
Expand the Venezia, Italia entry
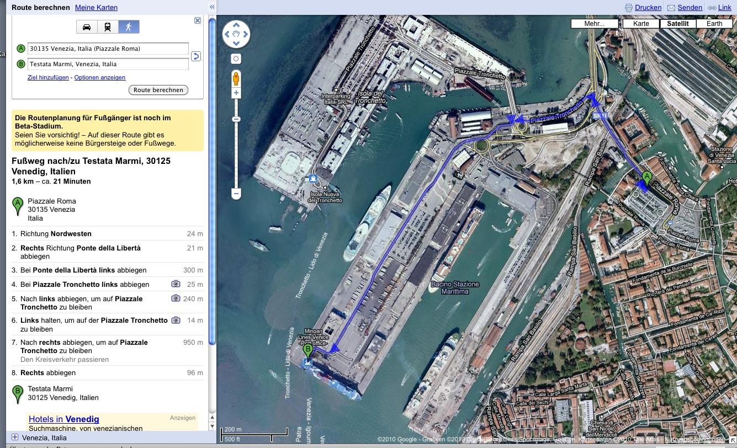[15, 438]
